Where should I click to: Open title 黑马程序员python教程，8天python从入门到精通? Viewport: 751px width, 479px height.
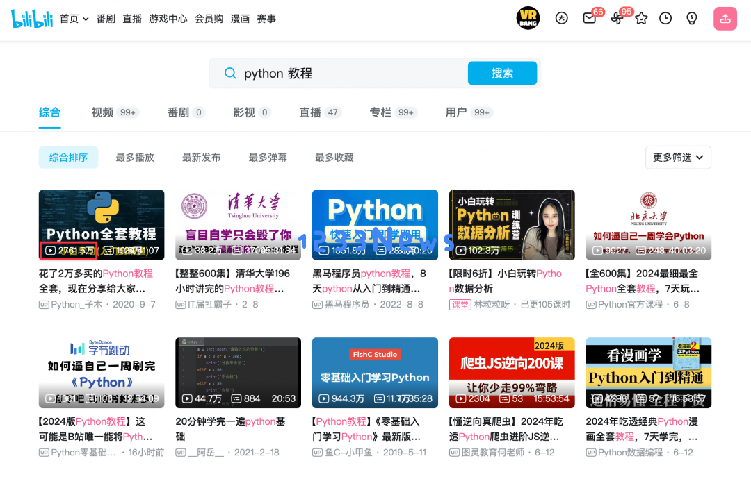[x=369, y=281]
